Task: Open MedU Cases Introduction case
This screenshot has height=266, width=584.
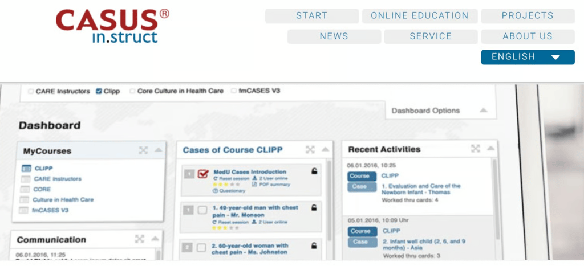Action: [x=250, y=172]
